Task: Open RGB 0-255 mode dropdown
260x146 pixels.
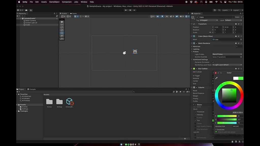Action: tap(237, 112)
